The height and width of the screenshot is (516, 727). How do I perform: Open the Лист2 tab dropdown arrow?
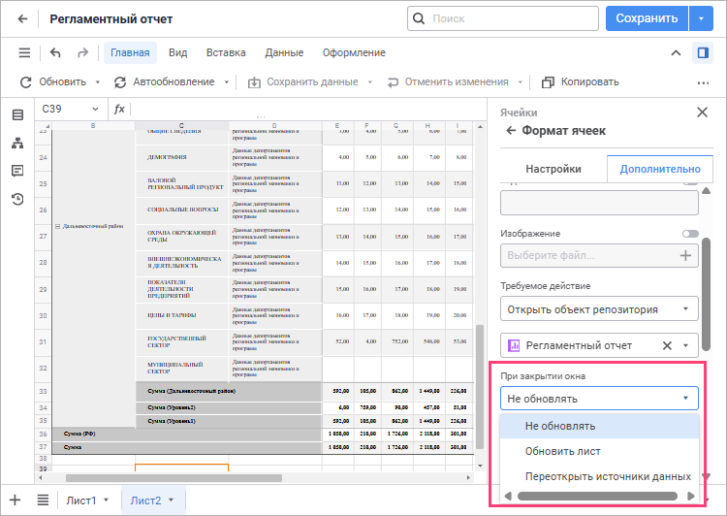pos(171,500)
